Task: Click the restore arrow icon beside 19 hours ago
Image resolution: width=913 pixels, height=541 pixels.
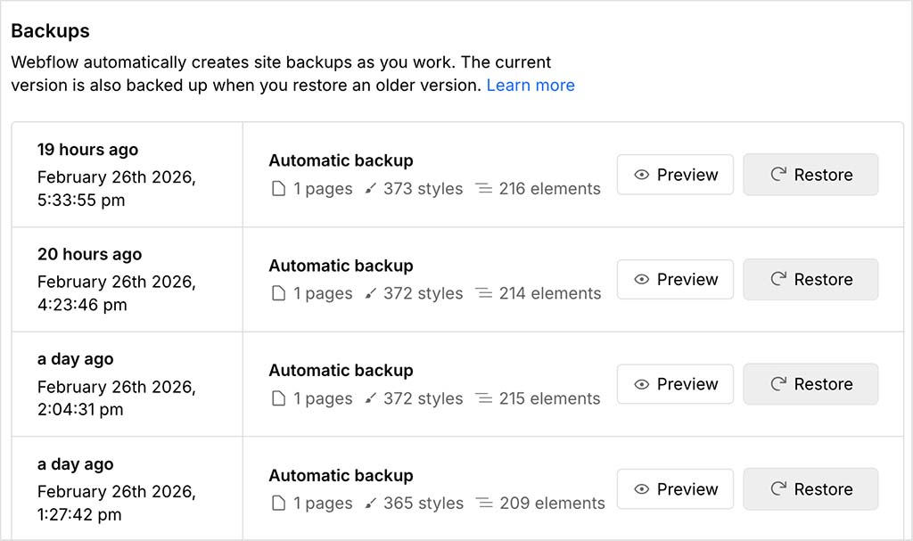Action: 778,175
